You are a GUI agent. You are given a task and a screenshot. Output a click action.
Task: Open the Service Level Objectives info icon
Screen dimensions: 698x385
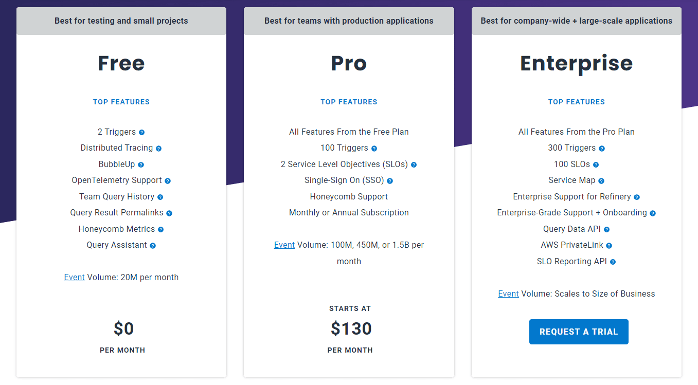414,165
